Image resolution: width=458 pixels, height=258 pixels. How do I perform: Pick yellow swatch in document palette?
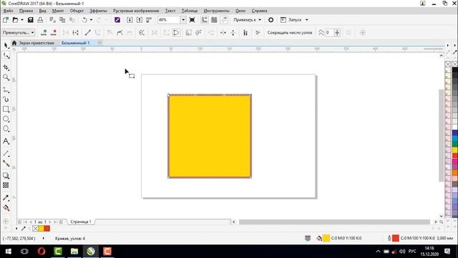point(42,229)
